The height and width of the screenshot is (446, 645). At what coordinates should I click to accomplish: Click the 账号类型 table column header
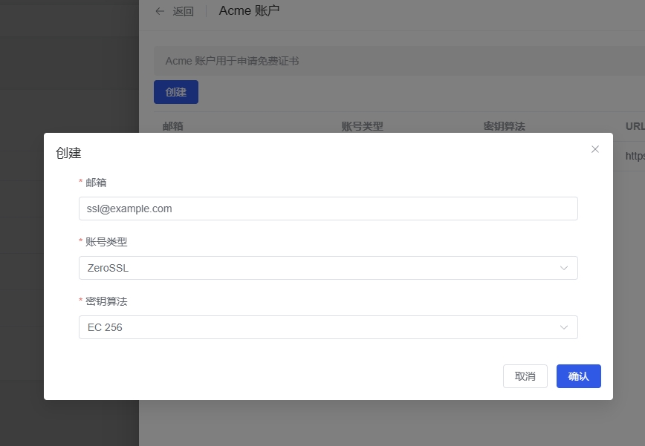[x=362, y=126]
